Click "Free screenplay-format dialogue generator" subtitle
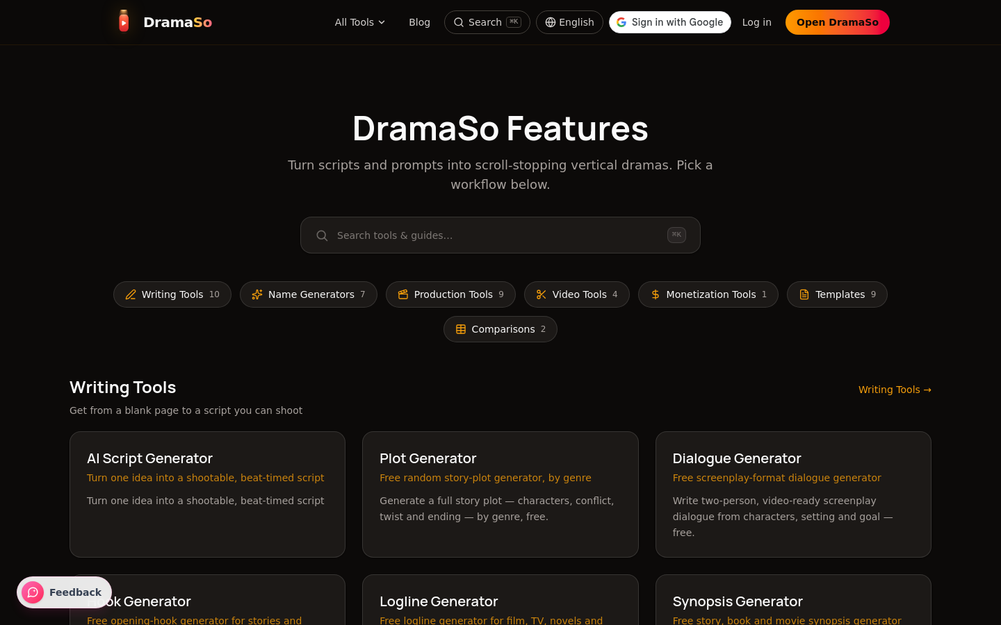1001x625 pixels. (776, 478)
